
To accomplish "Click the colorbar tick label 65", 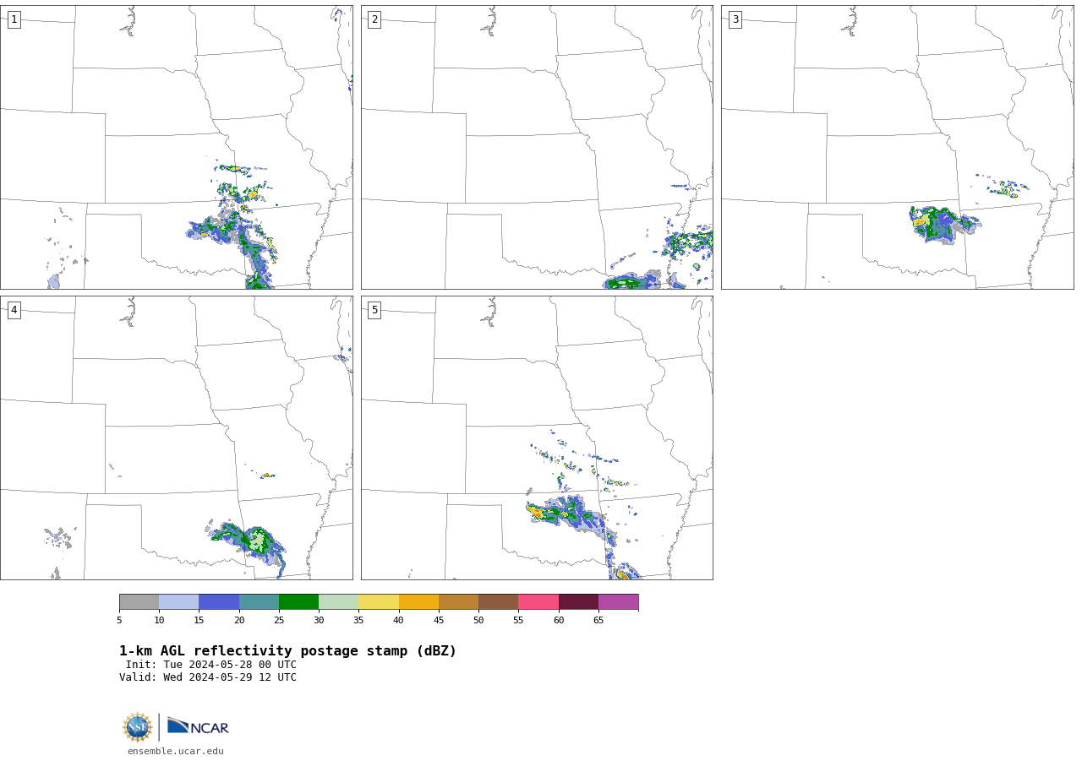I will [598, 621].
